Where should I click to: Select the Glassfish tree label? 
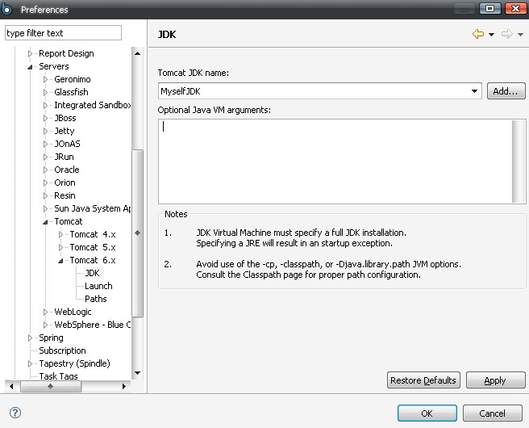point(71,92)
